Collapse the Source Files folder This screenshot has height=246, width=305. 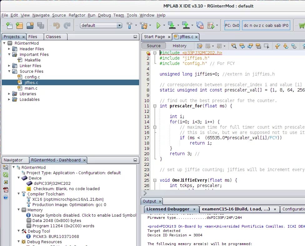click(x=9, y=71)
